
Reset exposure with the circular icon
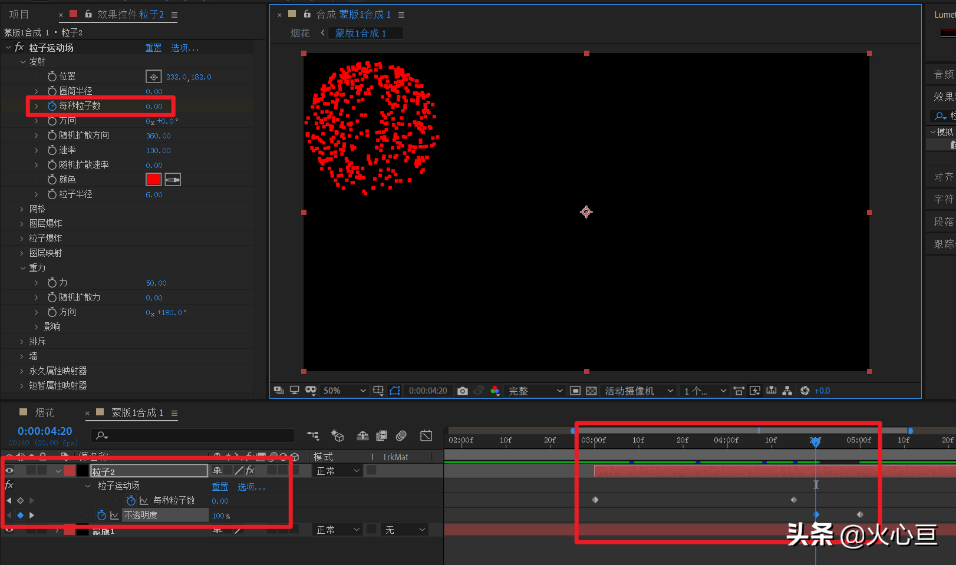point(805,391)
